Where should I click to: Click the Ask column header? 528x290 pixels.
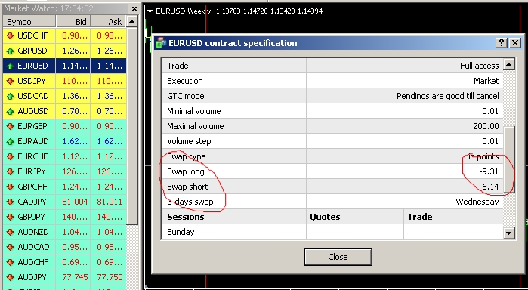coord(109,22)
